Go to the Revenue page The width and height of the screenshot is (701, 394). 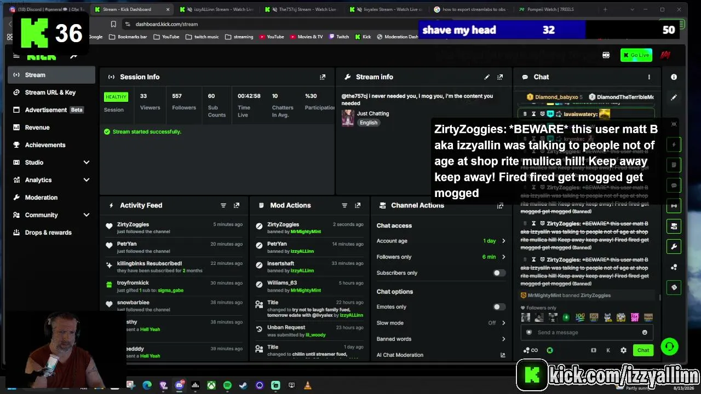click(51, 128)
